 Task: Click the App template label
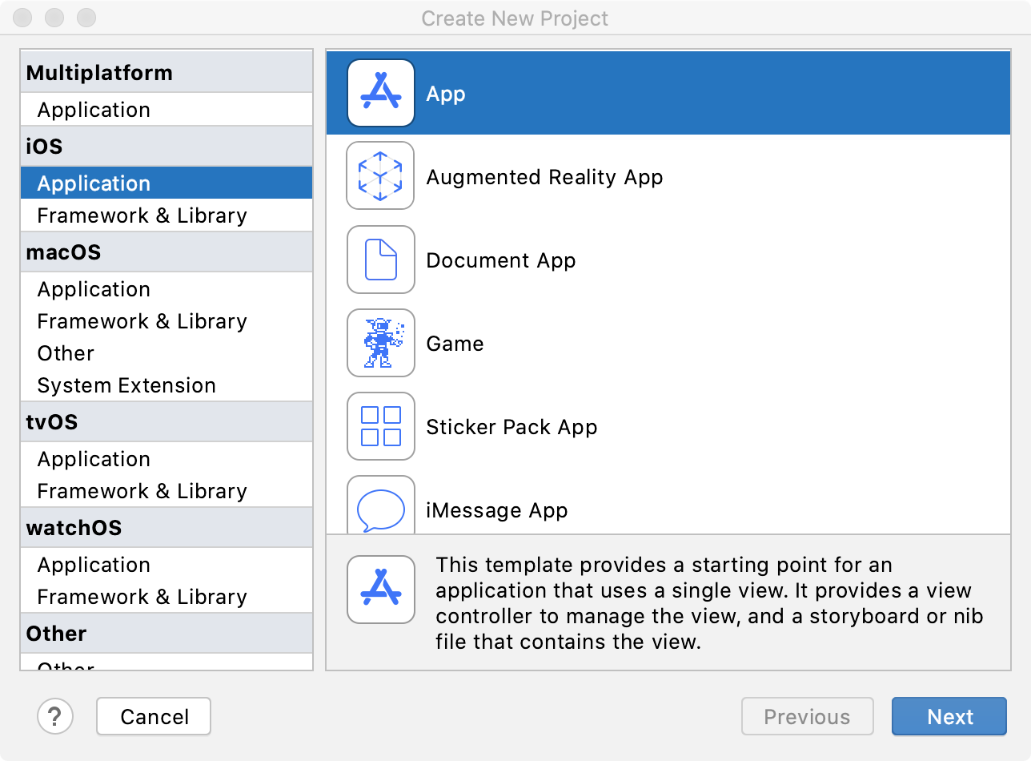pyautogui.click(x=446, y=94)
